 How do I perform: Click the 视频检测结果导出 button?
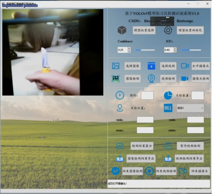point(189,158)
